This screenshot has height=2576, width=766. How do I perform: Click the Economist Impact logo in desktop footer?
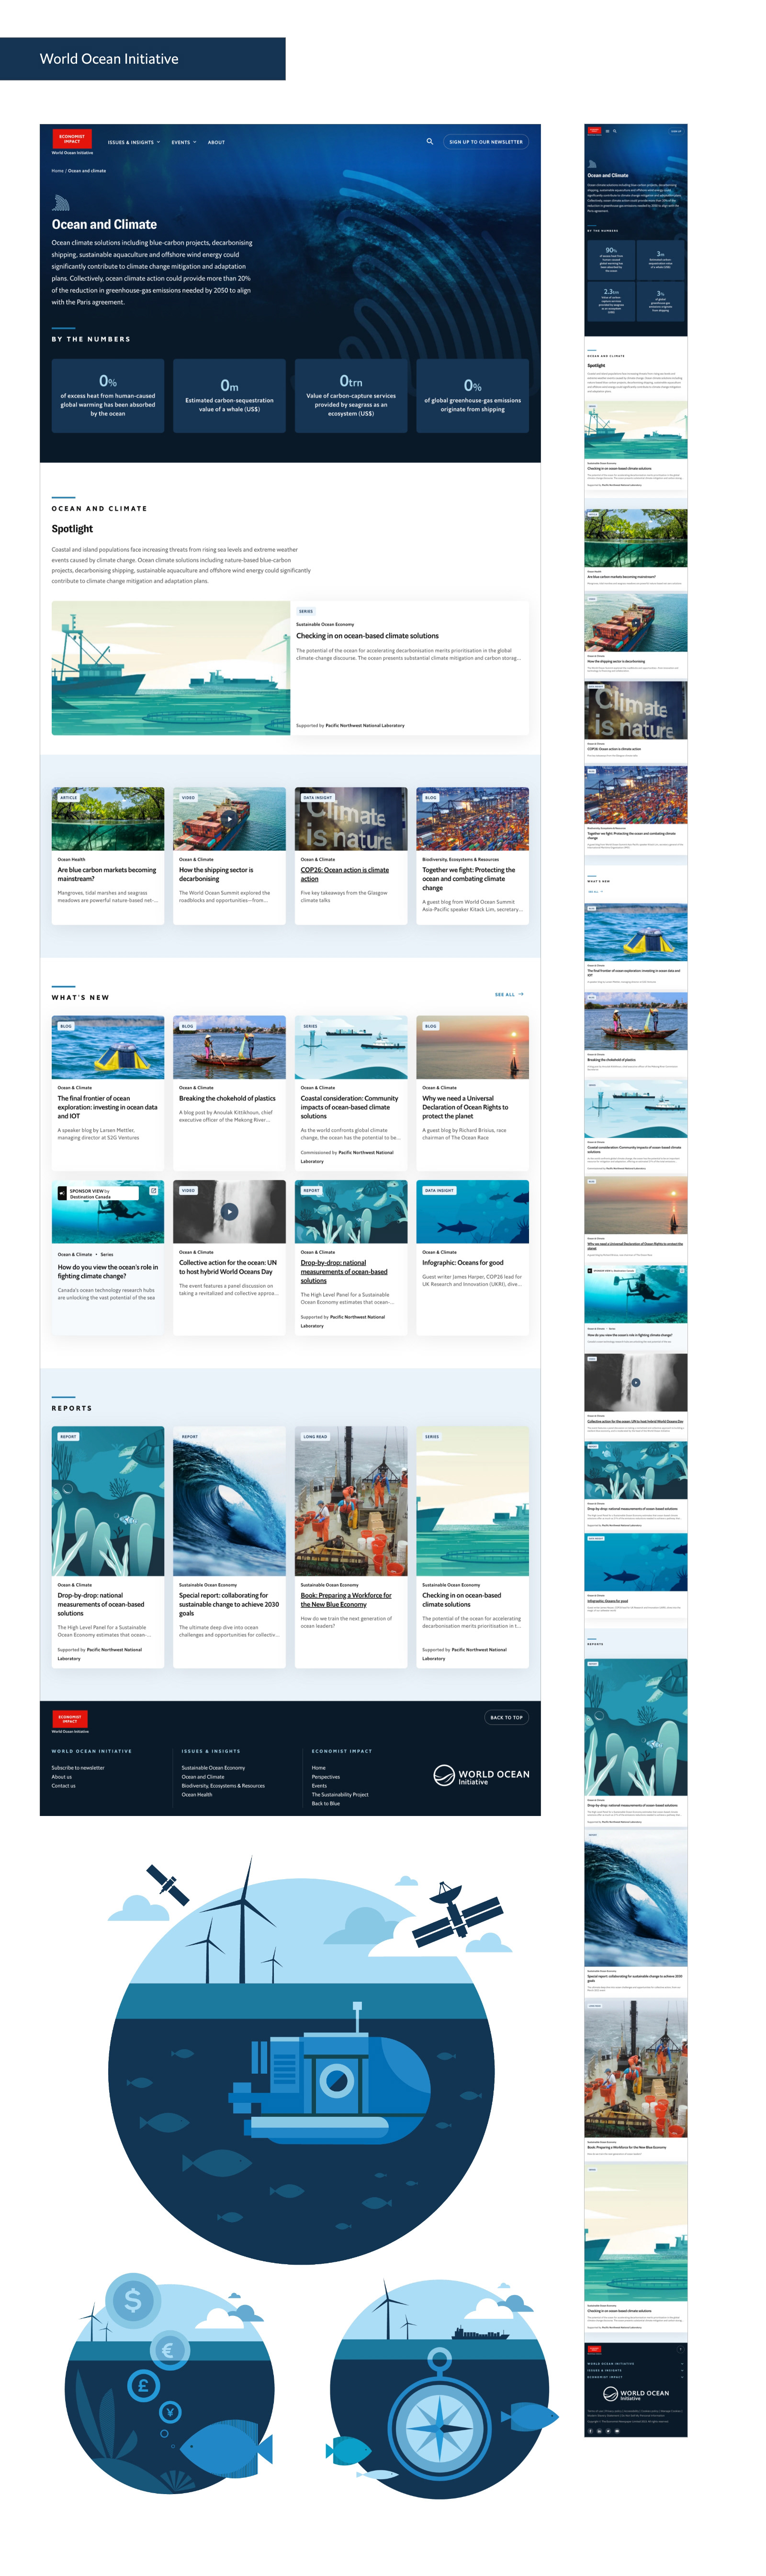tap(70, 1718)
